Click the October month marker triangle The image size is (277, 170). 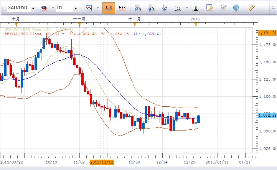point(16,25)
